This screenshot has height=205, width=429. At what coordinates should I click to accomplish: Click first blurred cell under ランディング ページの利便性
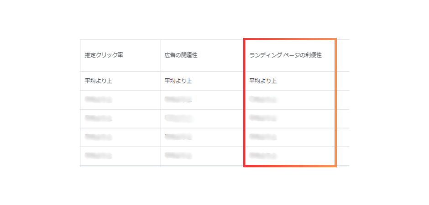point(263,100)
